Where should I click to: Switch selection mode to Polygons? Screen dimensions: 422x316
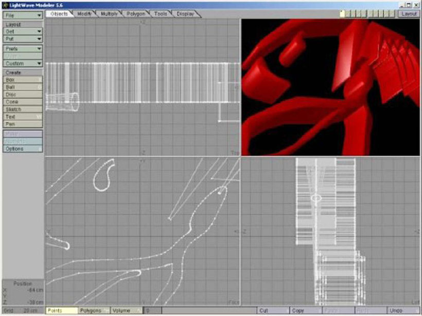pyautogui.click(x=94, y=311)
